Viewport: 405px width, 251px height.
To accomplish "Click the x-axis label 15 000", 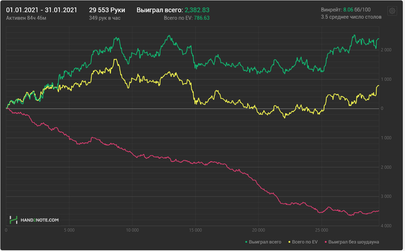I will coord(196,231).
